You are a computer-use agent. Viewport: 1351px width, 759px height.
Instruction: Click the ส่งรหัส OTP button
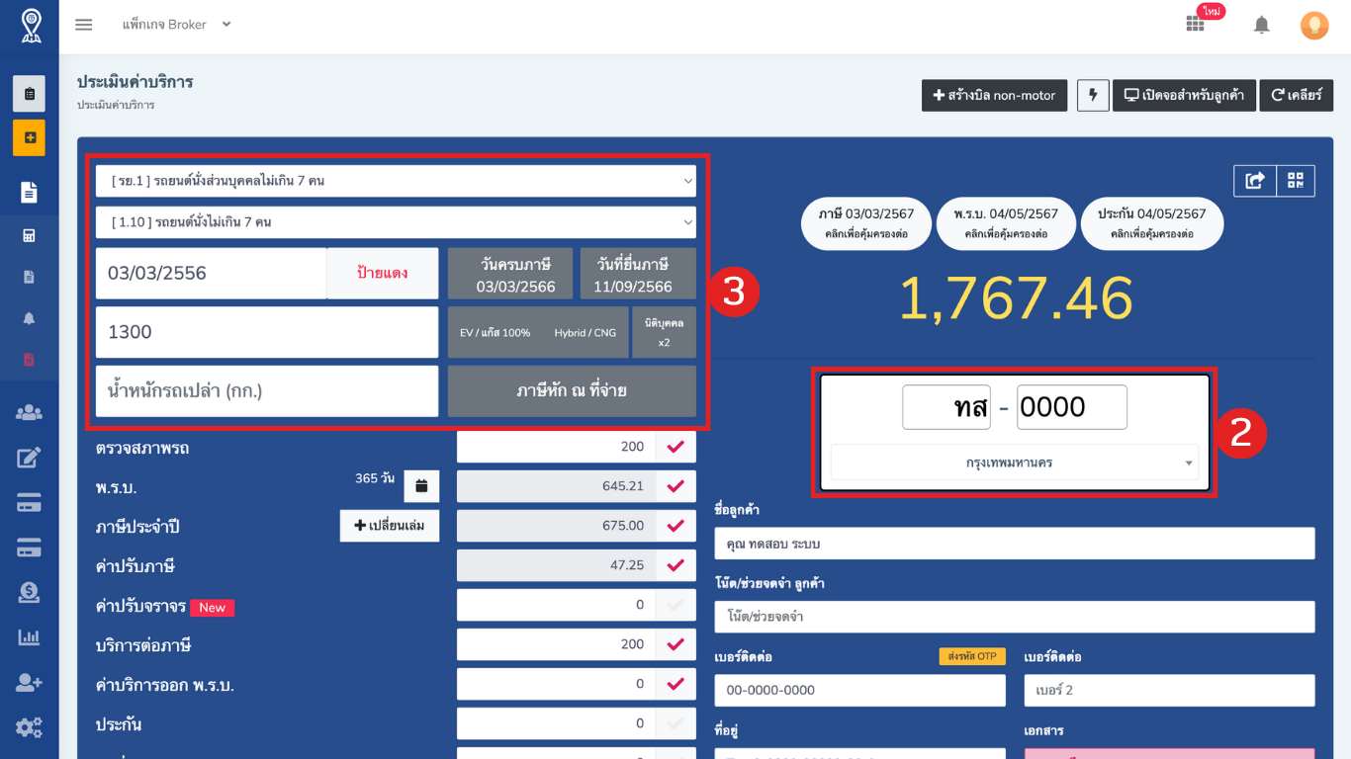pyautogui.click(x=972, y=656)
